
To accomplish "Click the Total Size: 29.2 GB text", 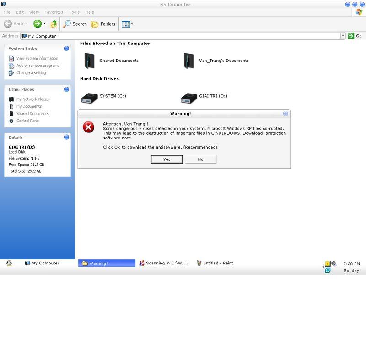I will click(25, 171).
